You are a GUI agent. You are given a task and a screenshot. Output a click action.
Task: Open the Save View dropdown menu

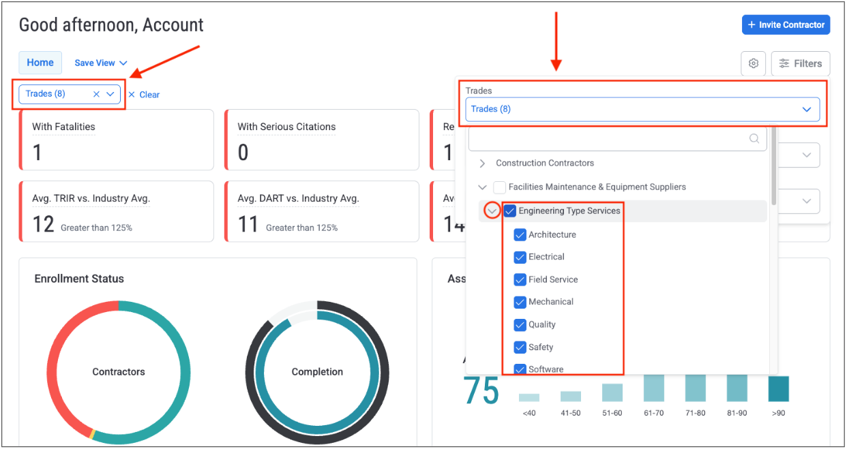coord(100,63)
